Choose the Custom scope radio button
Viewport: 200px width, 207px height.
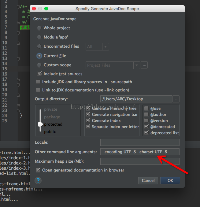(x=39, y=65)
